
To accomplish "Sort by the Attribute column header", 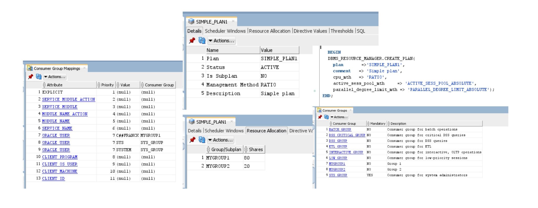I will point(69,85).
